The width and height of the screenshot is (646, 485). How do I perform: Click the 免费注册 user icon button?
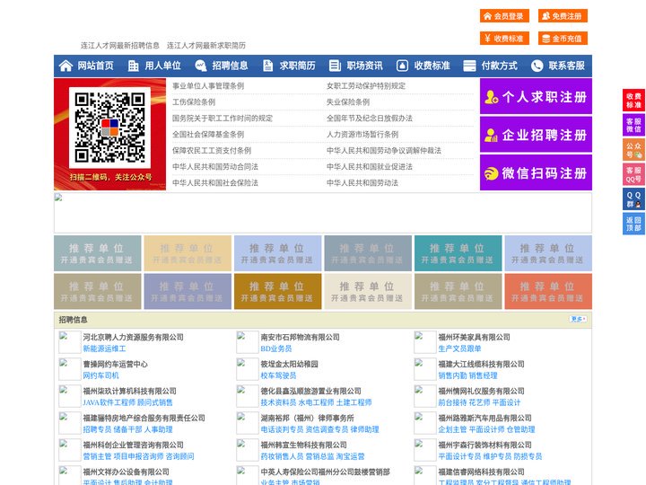tap(563, 16)
